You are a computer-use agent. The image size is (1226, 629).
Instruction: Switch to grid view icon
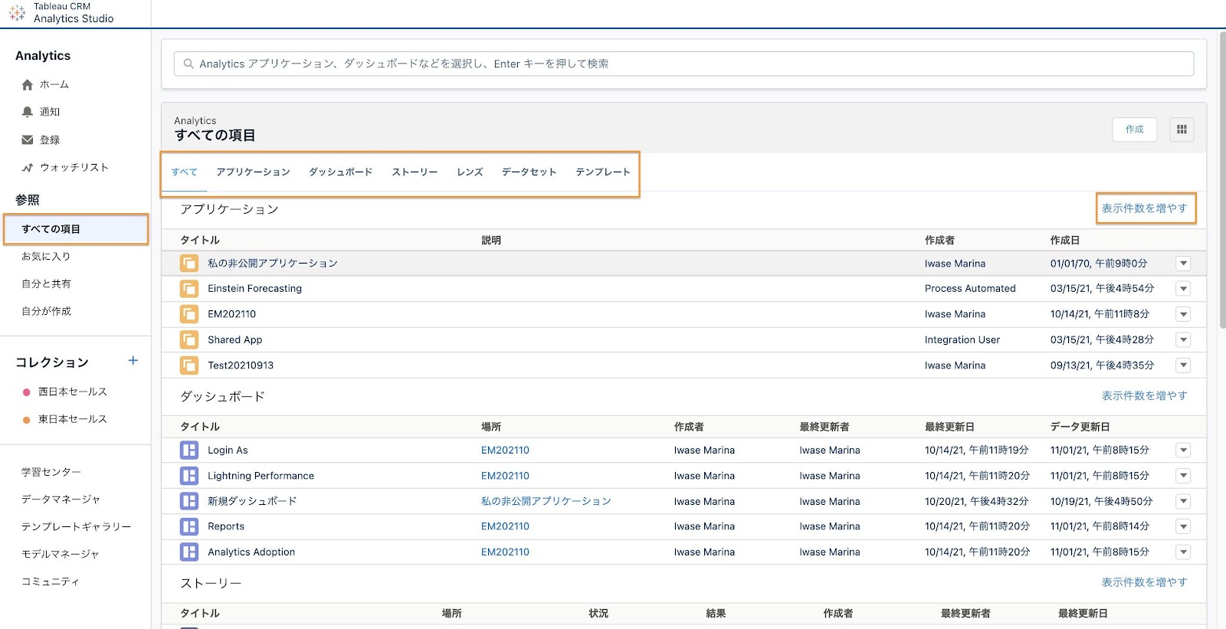(x=1182, y=129)
